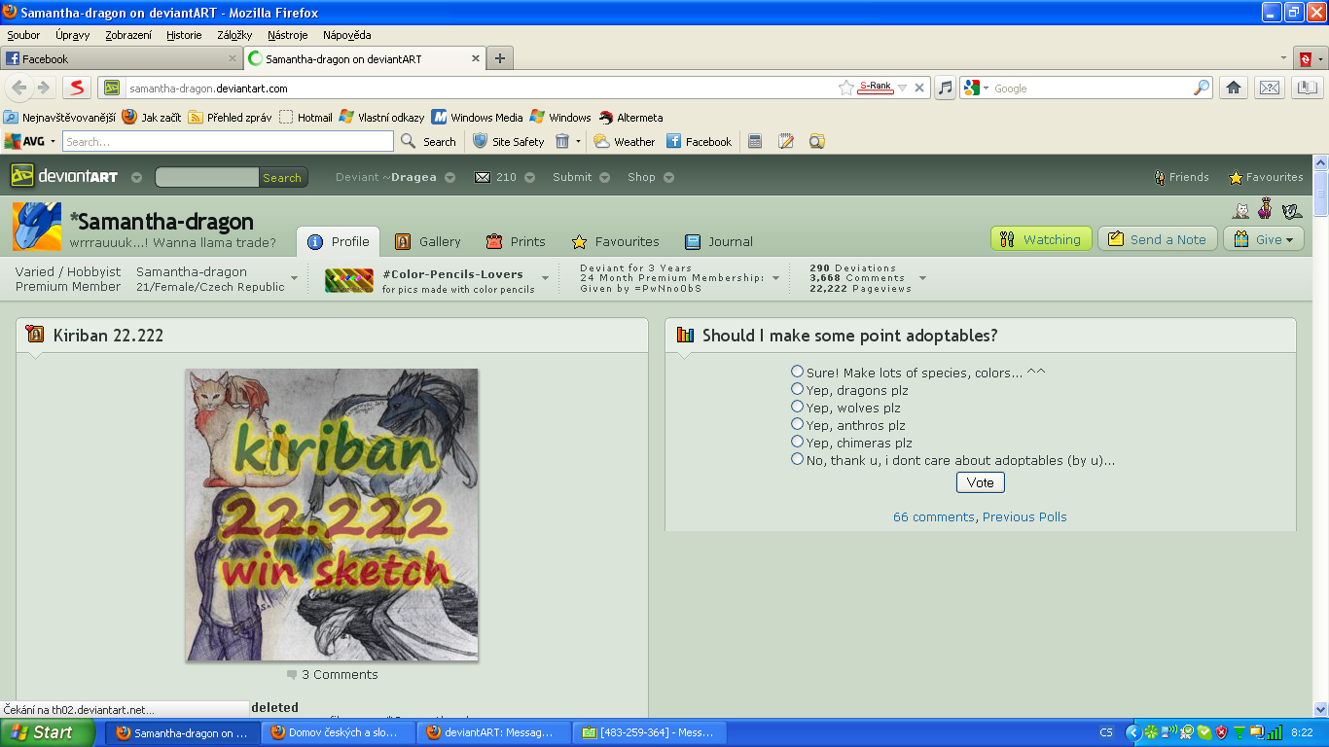Expand the messages 210 dropdown arrow
Image resolution: width=1329 pixels, height=747 pixels.
click(x=529, y=178)
